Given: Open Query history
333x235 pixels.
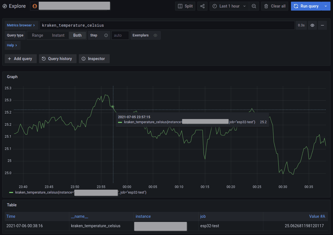Looking at the screenshot, I should pos(58,59).
